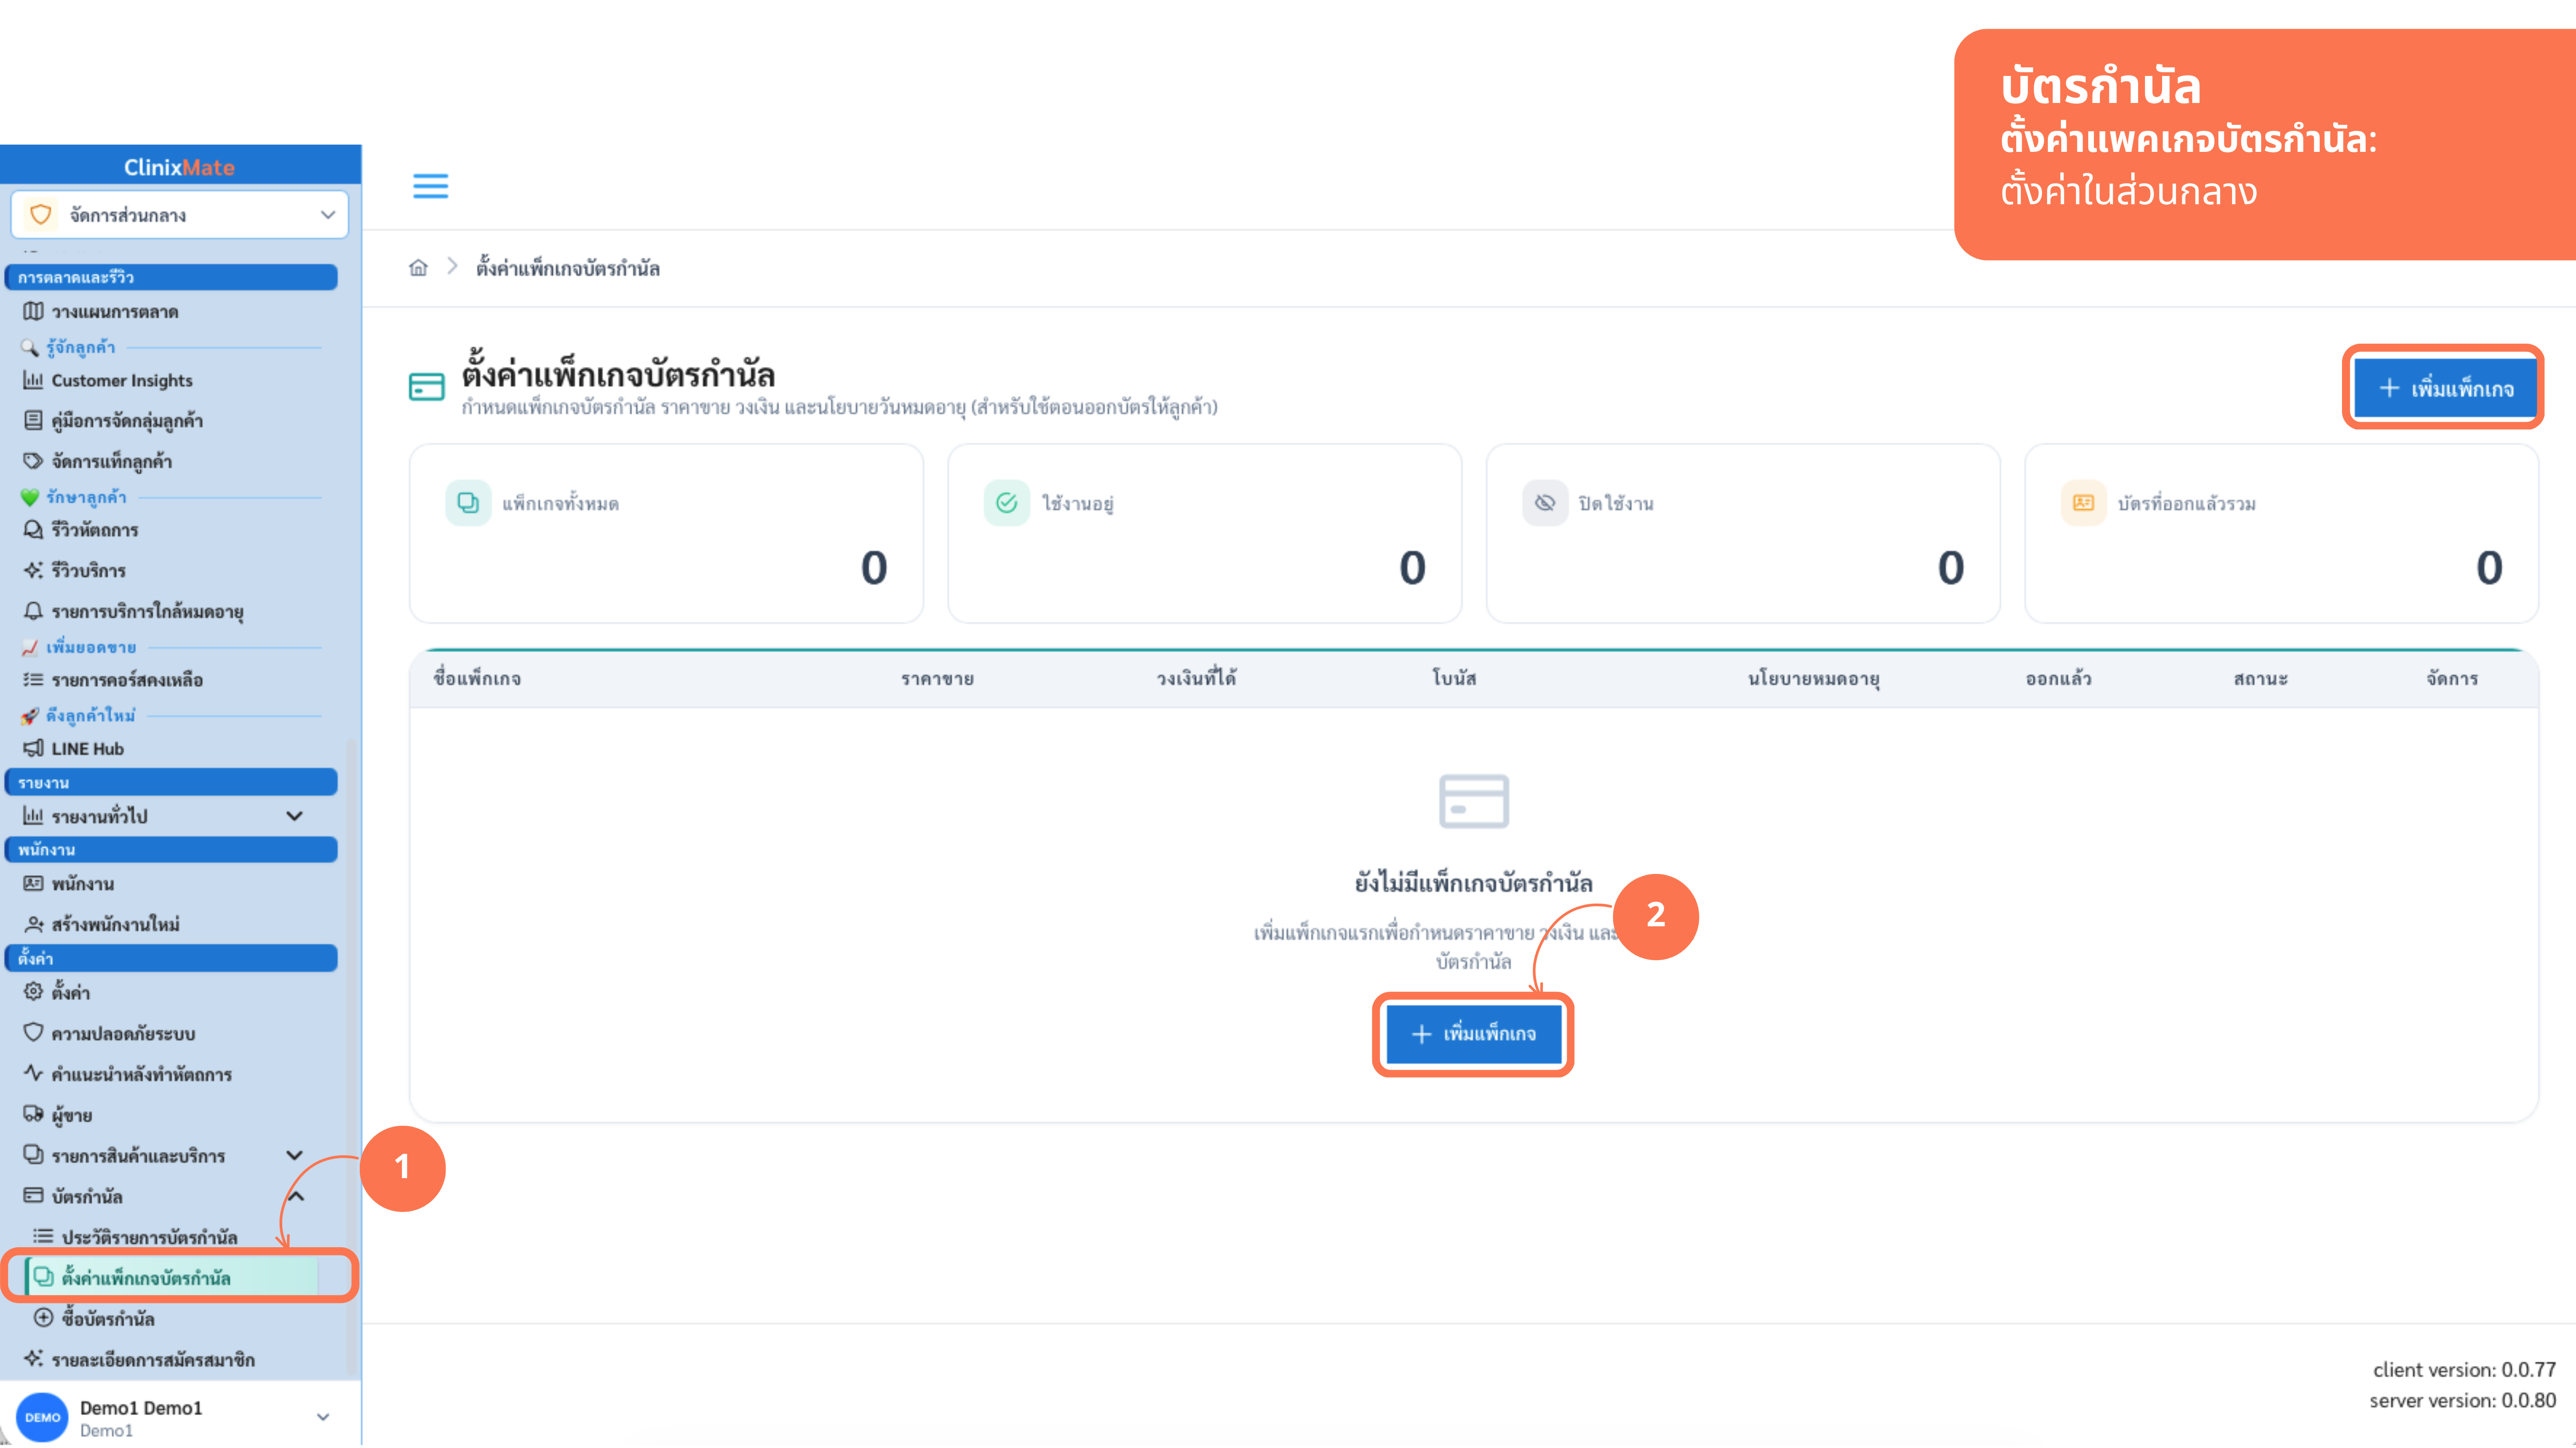Click the shield icon beside ความปลอดภัยระบบ
This screenshot has height=1448, width=2576.
tap(33, 1032)
